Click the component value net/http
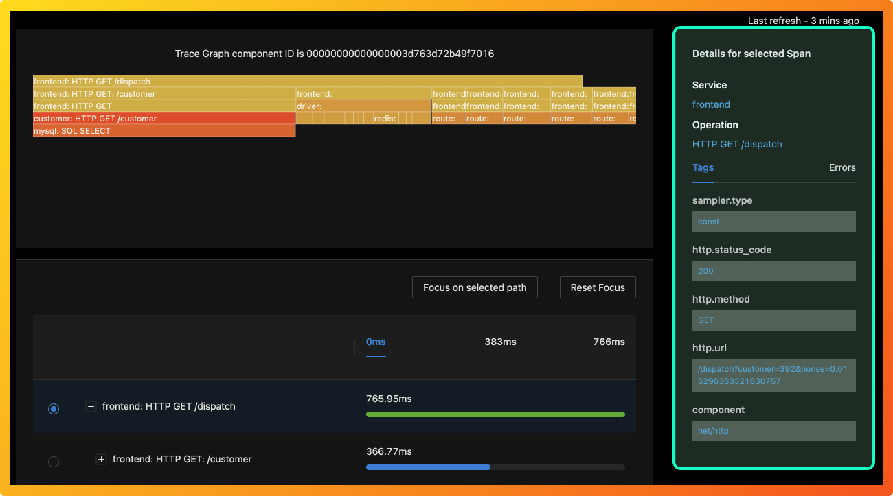Viewport: 893px width, 496px height. (x=774, y=431)
